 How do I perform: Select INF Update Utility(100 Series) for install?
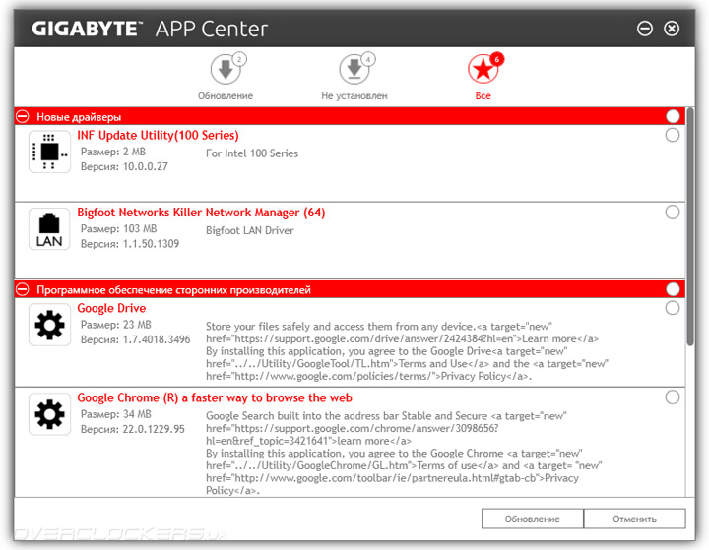click(673, 135)
